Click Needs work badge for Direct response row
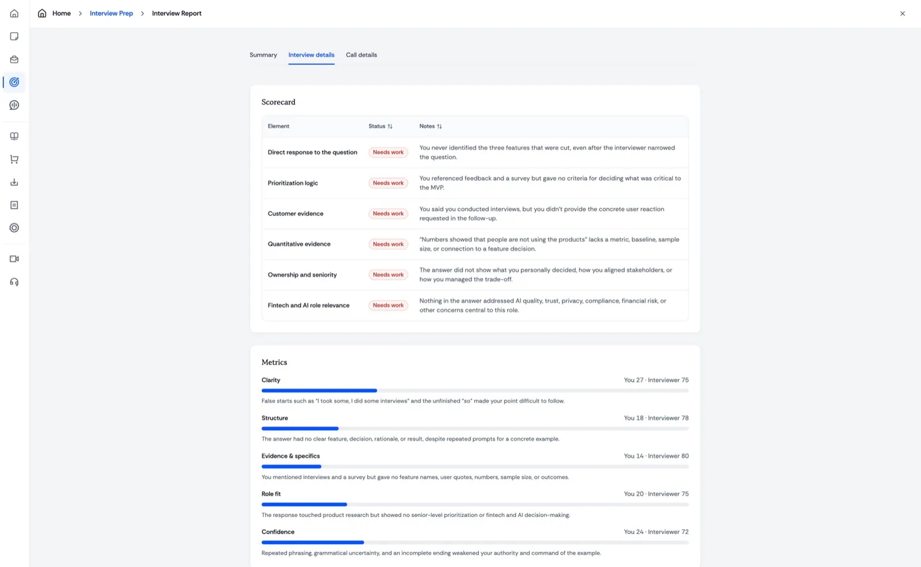Screen dimensions: 921x567 [388, 153]
